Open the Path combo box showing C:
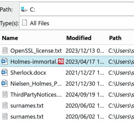 [x=77, y=9]
